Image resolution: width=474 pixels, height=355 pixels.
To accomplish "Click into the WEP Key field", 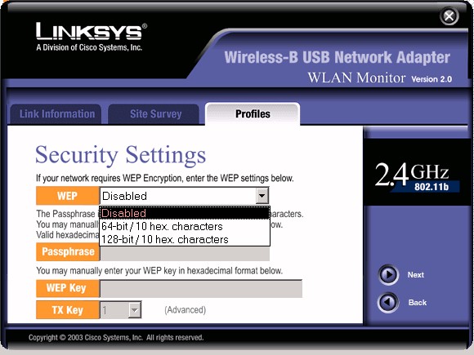I will tap(201, 289).
